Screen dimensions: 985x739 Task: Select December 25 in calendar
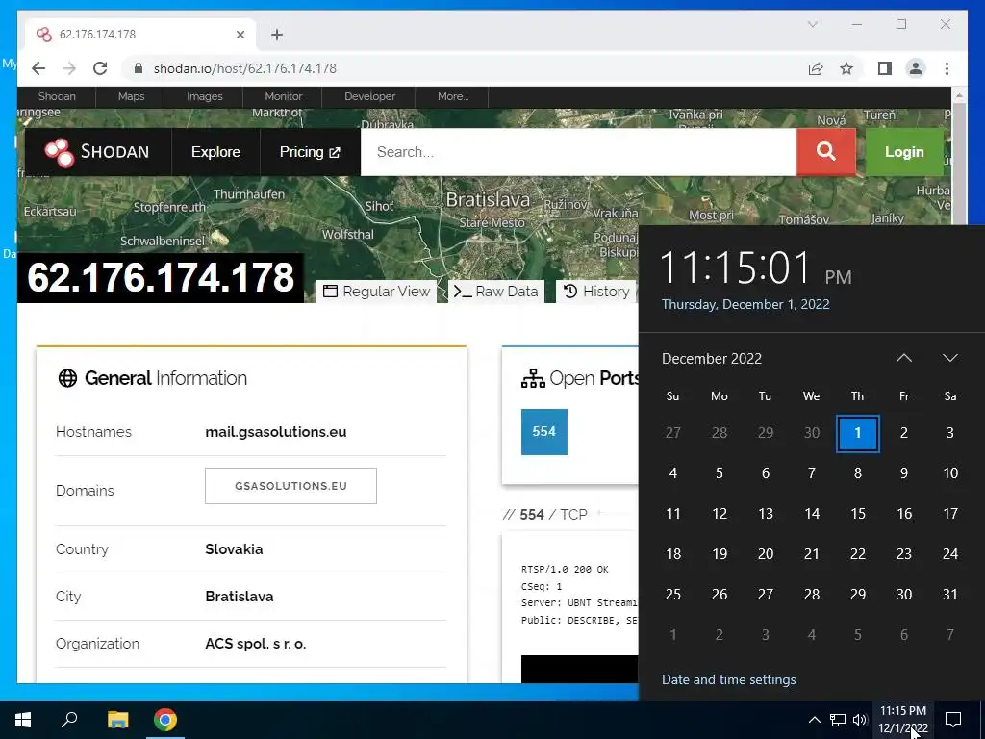(672, 595)
